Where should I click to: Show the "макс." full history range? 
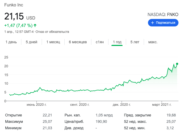pos(153,42)
